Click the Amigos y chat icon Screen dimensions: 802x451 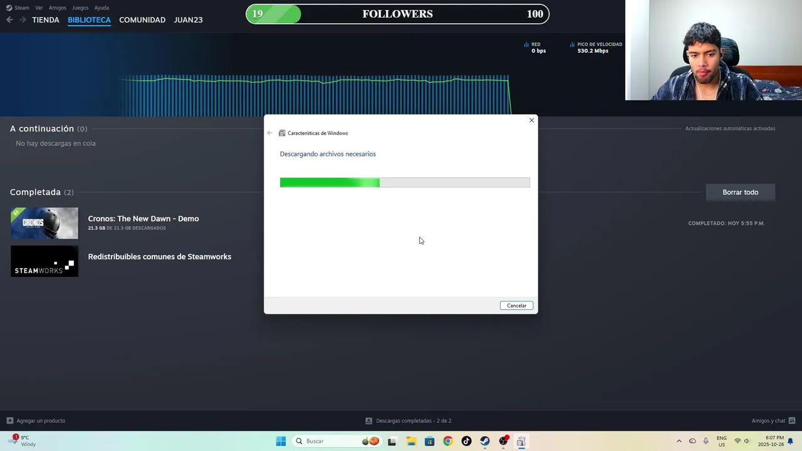click(792, 421)
